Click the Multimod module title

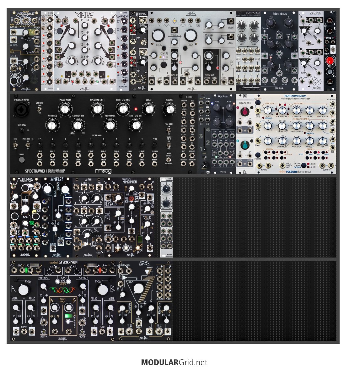click(25, 180)
